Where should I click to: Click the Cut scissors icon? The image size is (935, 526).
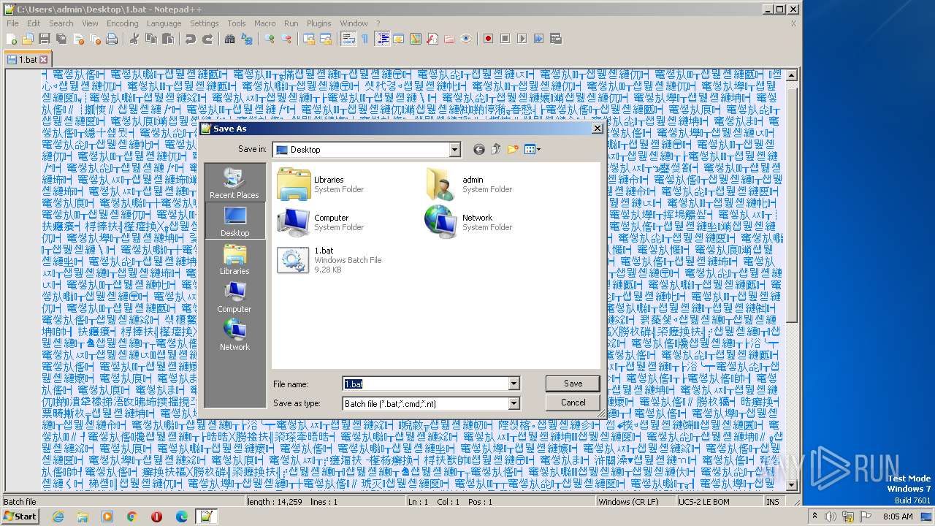[134, 39]
